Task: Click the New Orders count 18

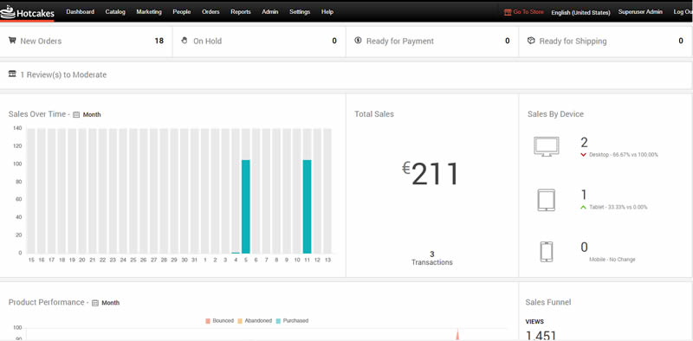Action: pos(159,41)
